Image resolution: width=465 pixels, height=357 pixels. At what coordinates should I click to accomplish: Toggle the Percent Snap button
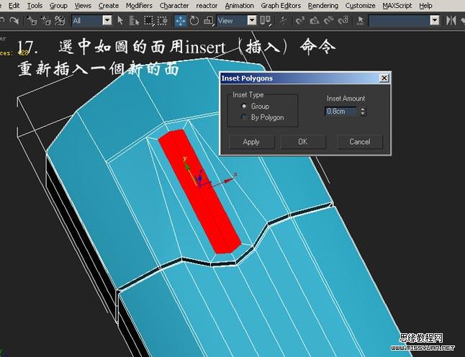pyautogui.click(x=328, y=20)
